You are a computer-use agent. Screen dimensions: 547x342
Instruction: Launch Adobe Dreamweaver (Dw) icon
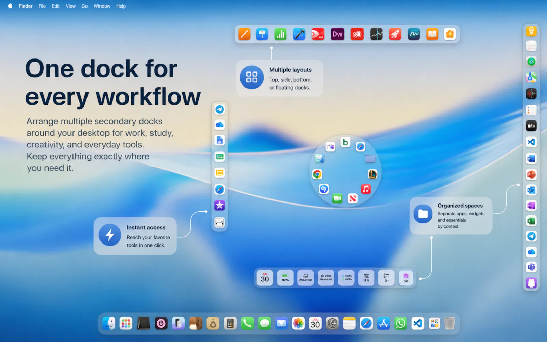tap(337, 34)
